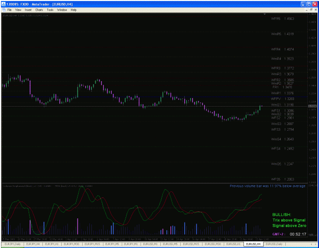Click the BULLISH: indicator label
Viewport: 319px width, 248px height.
click(x=282, y=215)
